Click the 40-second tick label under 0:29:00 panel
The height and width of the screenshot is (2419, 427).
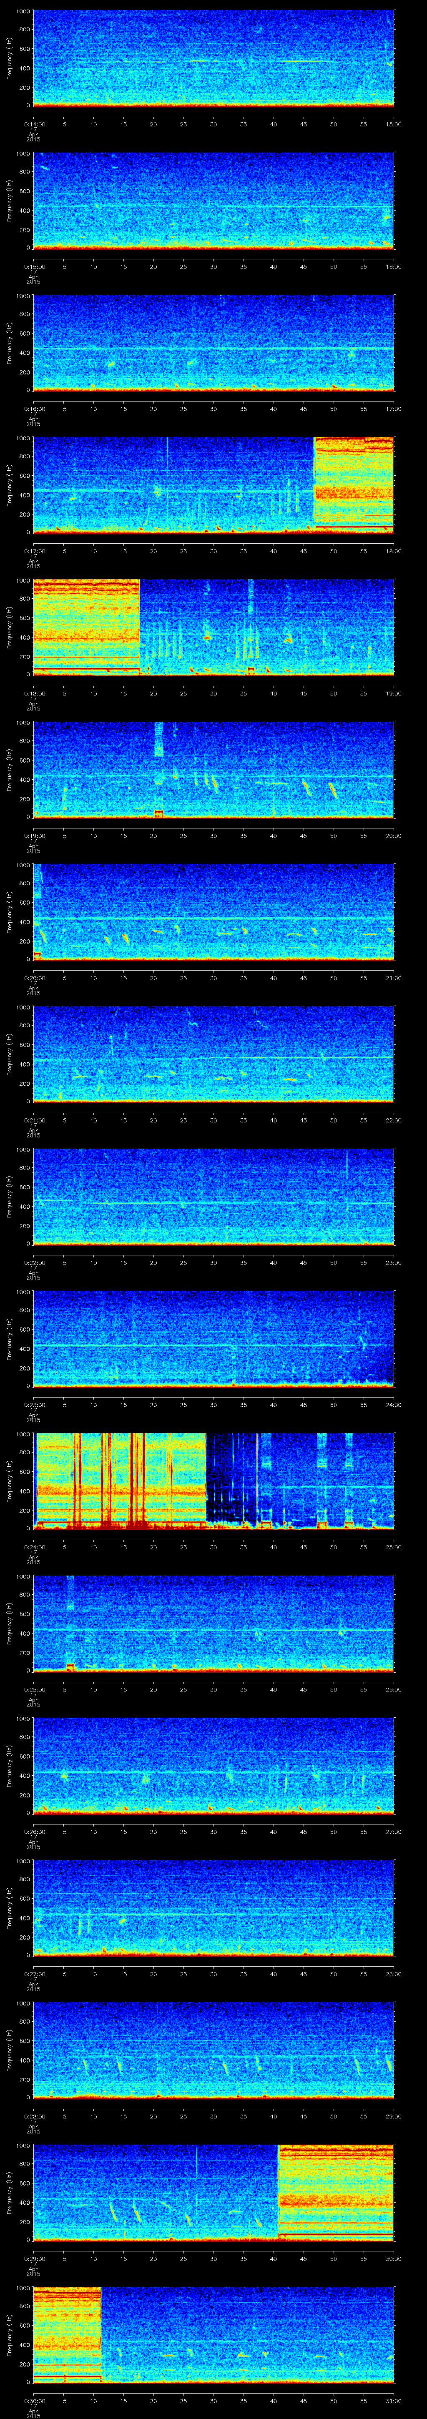click(273, 2258)
